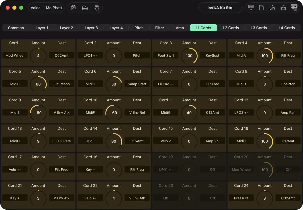Viewport: 303px width, 210px height.
Task: Click the Cord 11 Amount knob showing 40
Action: point(189,113)
